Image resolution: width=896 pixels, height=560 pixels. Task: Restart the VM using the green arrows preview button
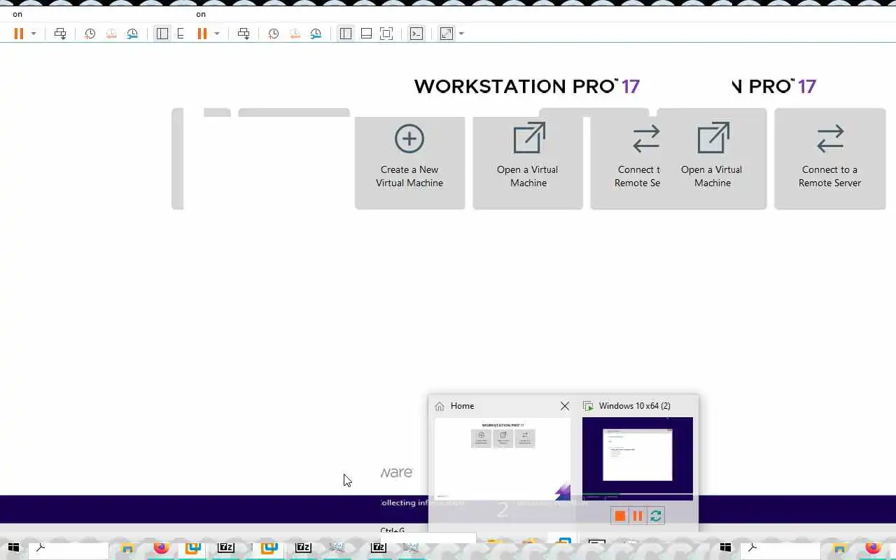coord(656,516)
